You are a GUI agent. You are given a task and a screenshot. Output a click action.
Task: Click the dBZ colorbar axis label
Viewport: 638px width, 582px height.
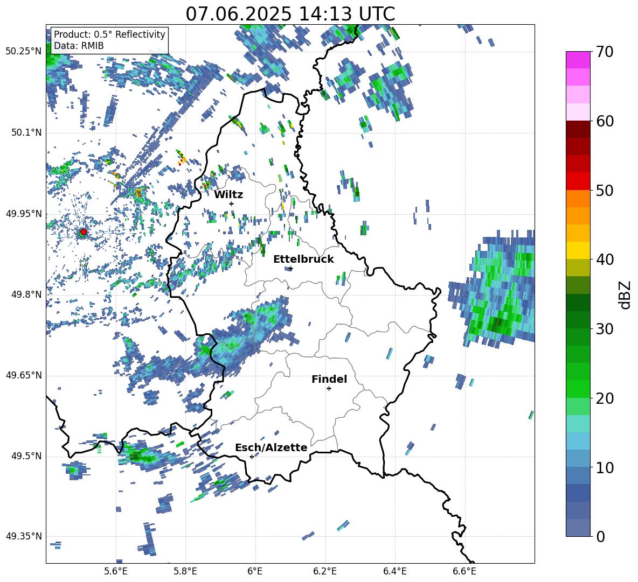coord(625,294)
